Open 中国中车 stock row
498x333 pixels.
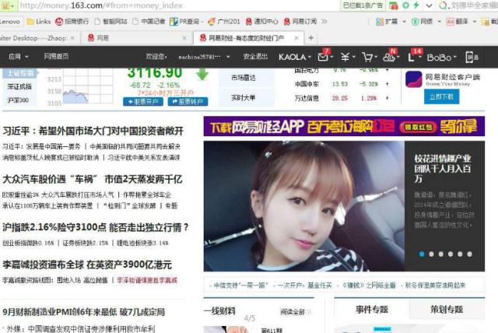point(342,84)
